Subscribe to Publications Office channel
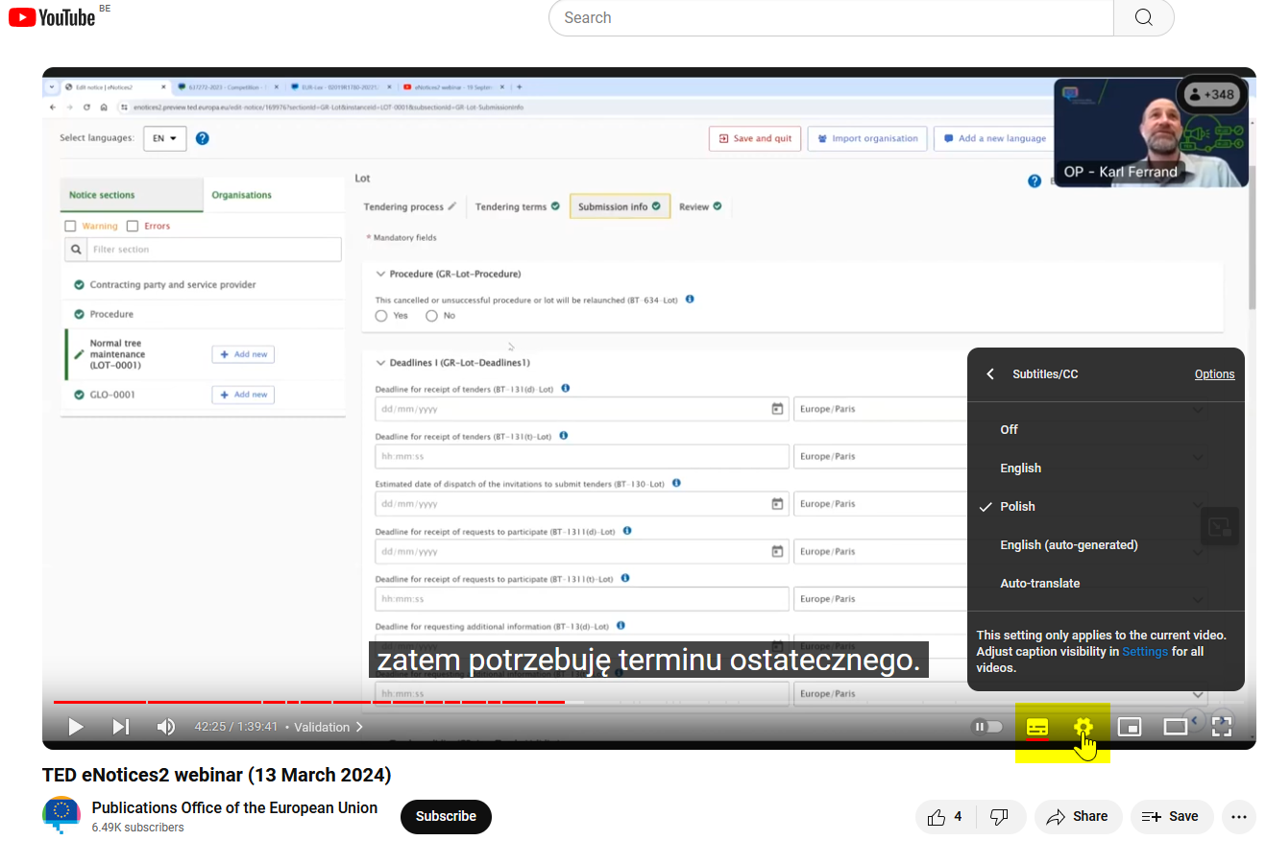Viewport: 1266px width, 841px height. 446,817
